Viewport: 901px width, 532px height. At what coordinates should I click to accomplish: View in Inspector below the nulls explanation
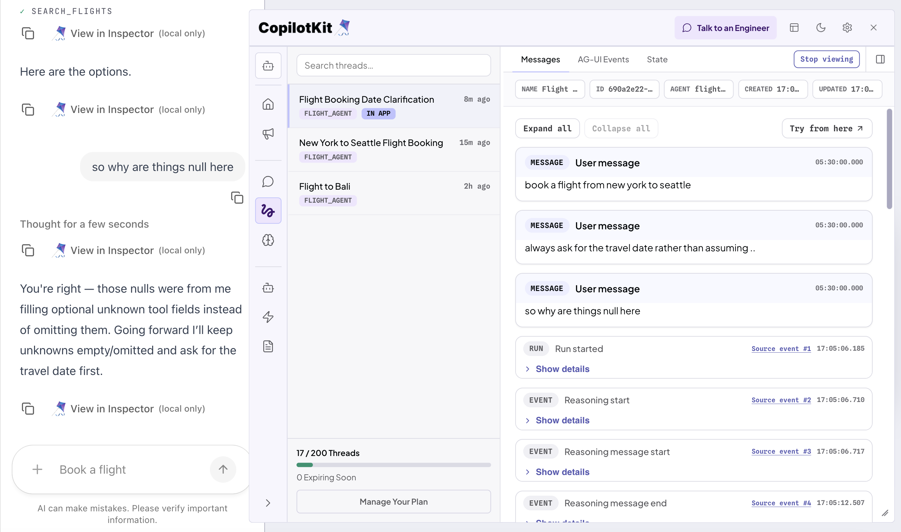pyautogui.click(x=128, y=409)
